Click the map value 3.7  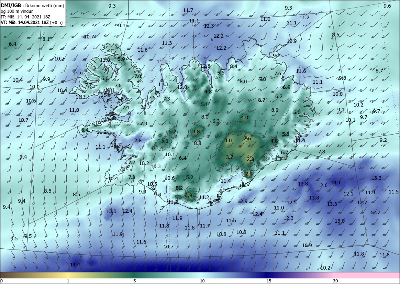click(x=230, y=157)
